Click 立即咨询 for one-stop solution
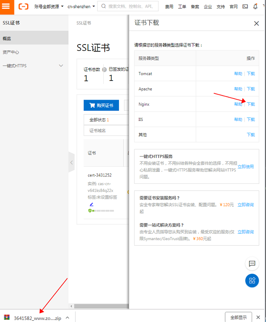Screen dimensions: 266x322 coord(246,232)
